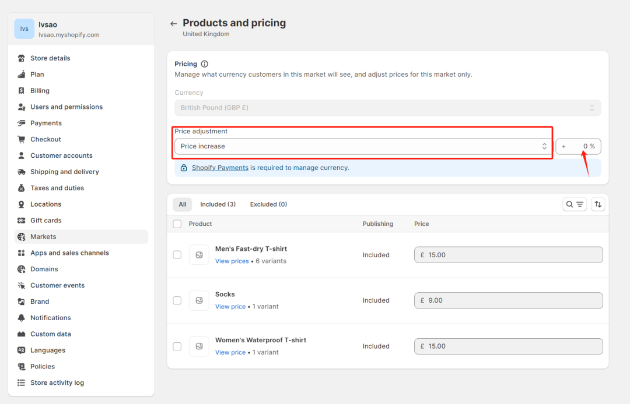This screenshot has width=630, height=404.
Task: Click the Men's Fast-dry T-shirt price field
Action: click(508, 255)
